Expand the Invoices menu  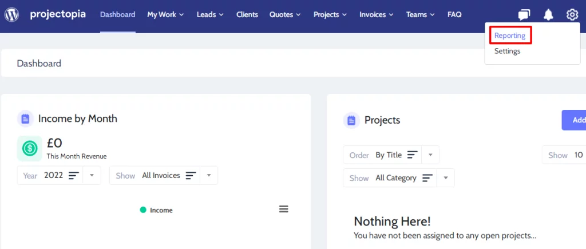click(x=377, y=14)
